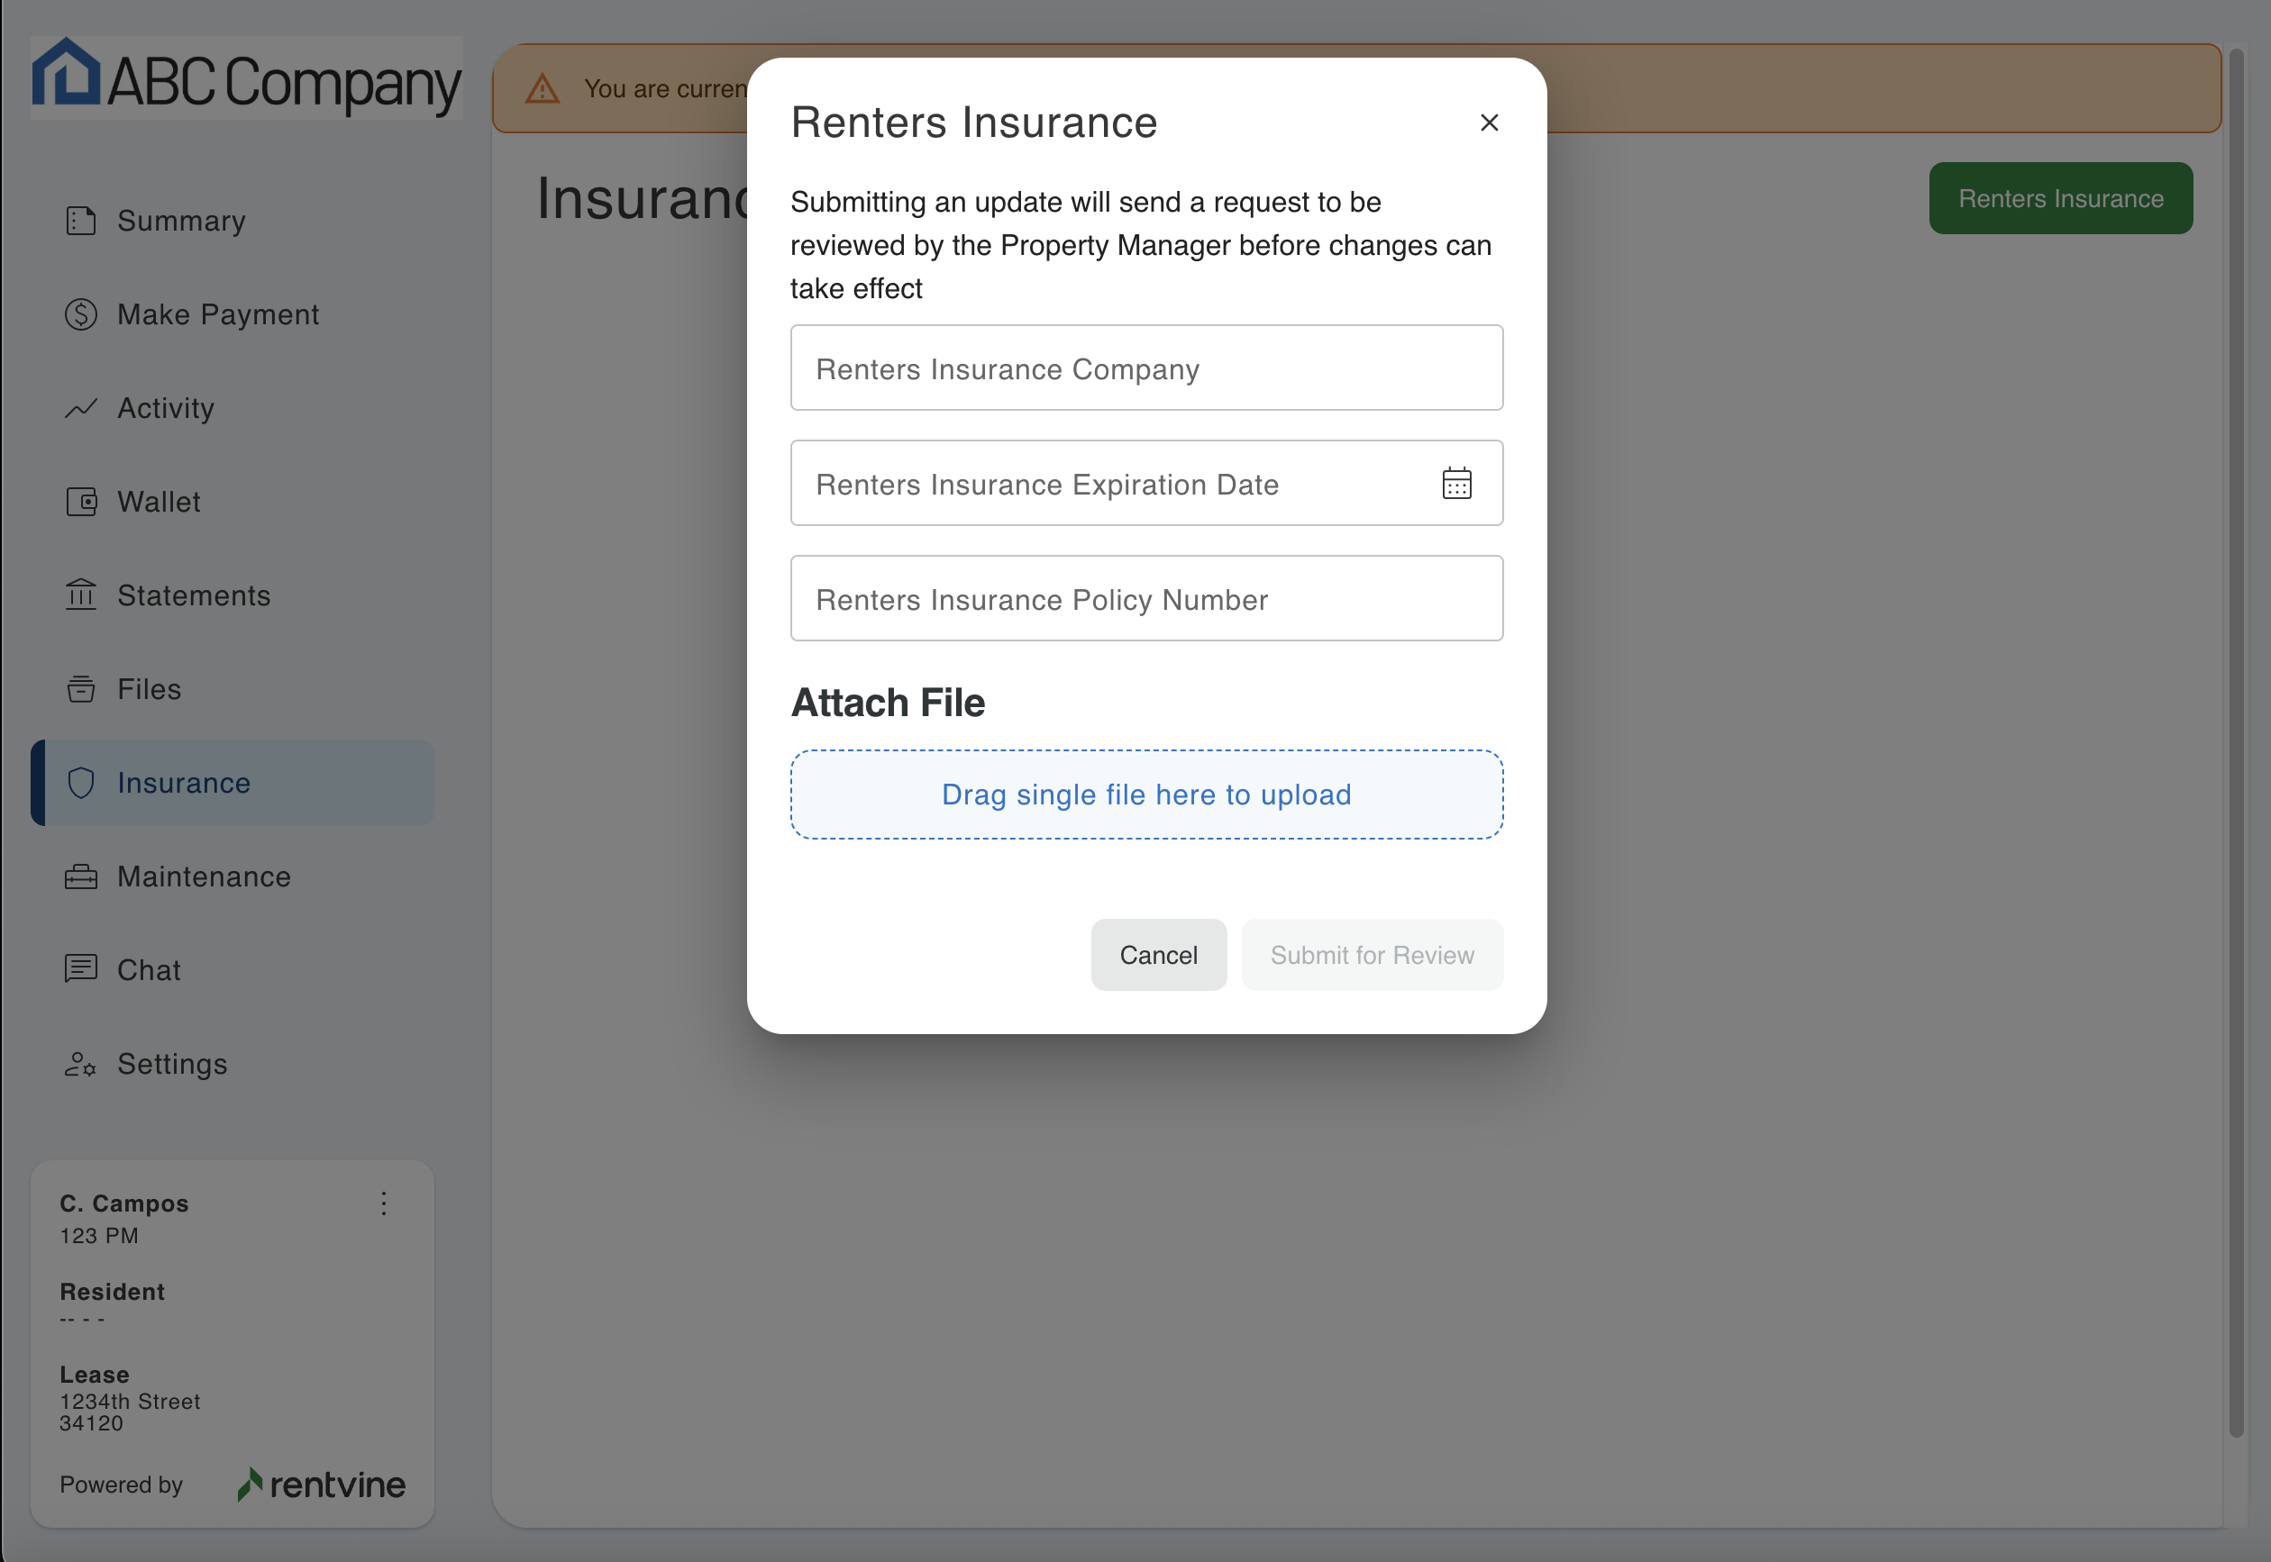Click the Chat message icon

[80, 969]
